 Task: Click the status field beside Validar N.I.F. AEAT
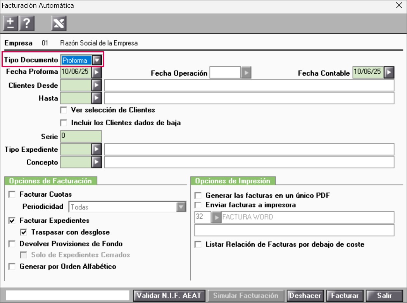tap(67, 296)
